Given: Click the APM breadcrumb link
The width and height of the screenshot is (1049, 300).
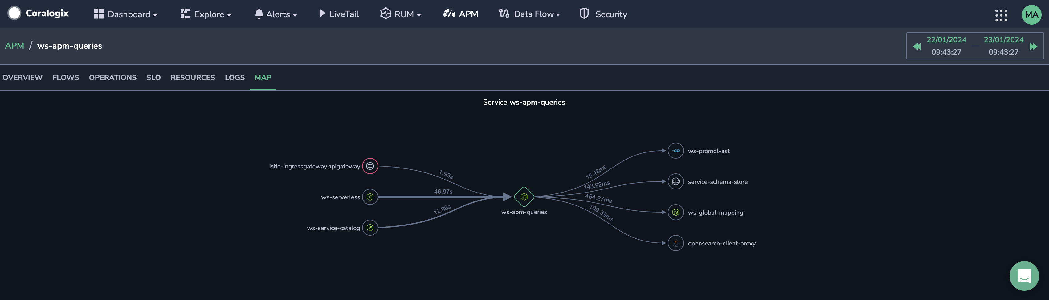Looking at the screenshot, I should click(15, 46).
